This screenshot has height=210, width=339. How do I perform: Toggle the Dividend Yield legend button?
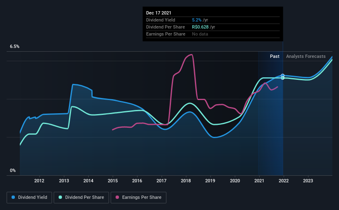[x=29, y=198]
